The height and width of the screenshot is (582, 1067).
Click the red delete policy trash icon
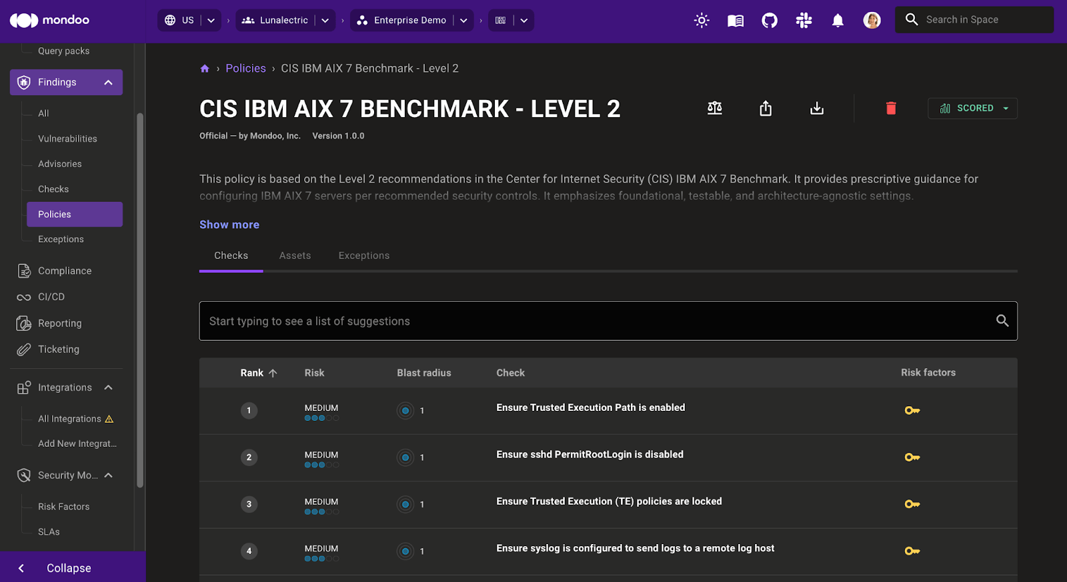point(891,109)
